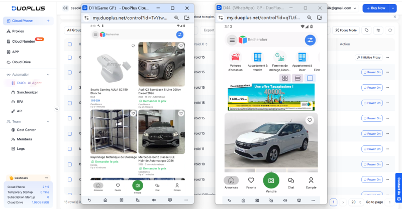
Task: Check the select-all checkbox in table header
Action: pyautogui.click(x=70, y=44)
